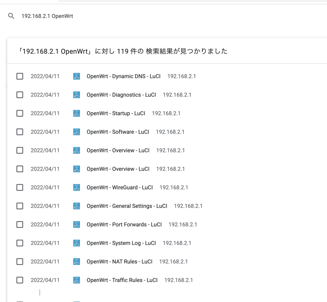Check the box for Dynamic DNS entry
This screenshot has width=327, height=302.
(x=20, y=76)
